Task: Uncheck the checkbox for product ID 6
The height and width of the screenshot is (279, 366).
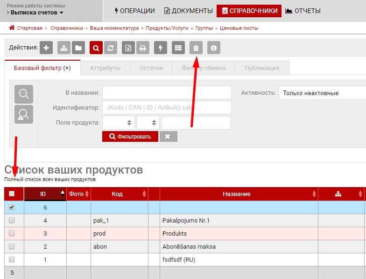Action: click(12, 207)
